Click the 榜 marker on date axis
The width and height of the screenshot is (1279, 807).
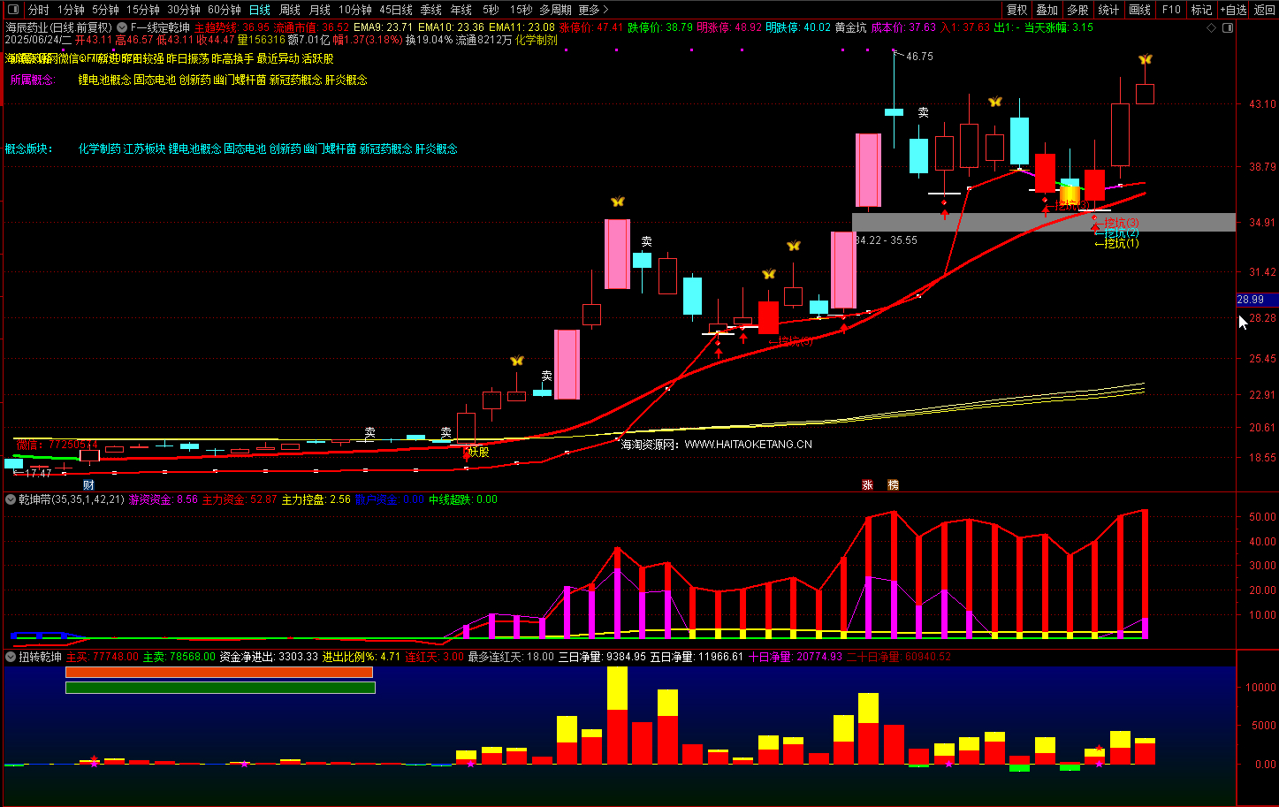click(894, 484)
